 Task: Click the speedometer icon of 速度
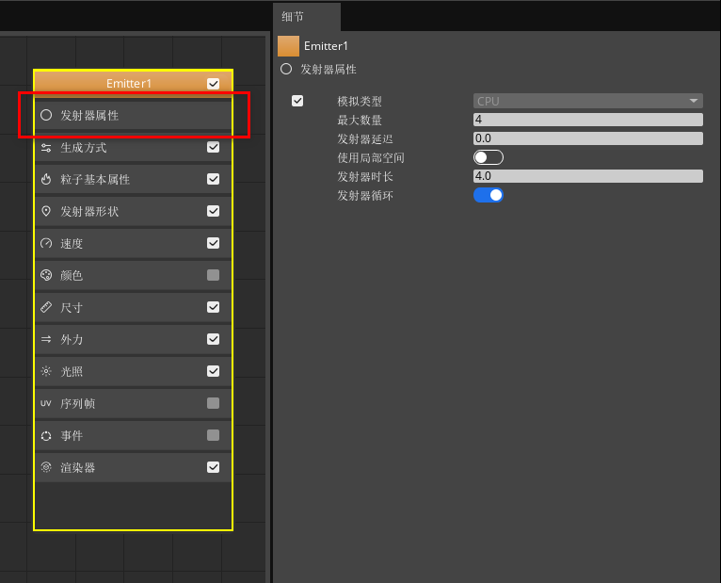[x=46, y=243]
